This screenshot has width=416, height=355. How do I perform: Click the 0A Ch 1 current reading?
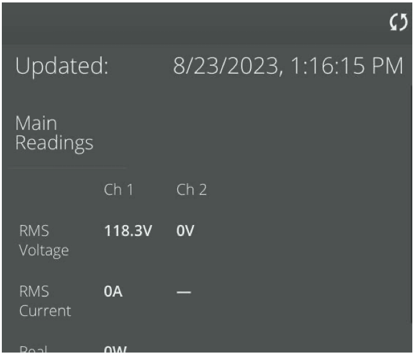(x=114, y=292)
